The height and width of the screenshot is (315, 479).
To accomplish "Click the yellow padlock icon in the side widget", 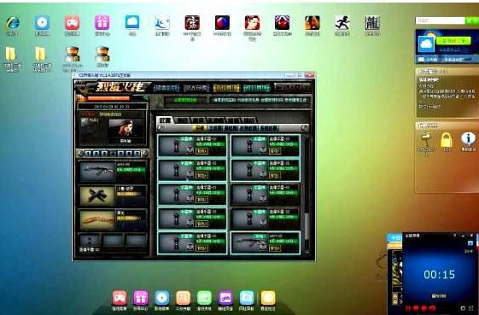I will pyautogui.click(x=446, y=140).
